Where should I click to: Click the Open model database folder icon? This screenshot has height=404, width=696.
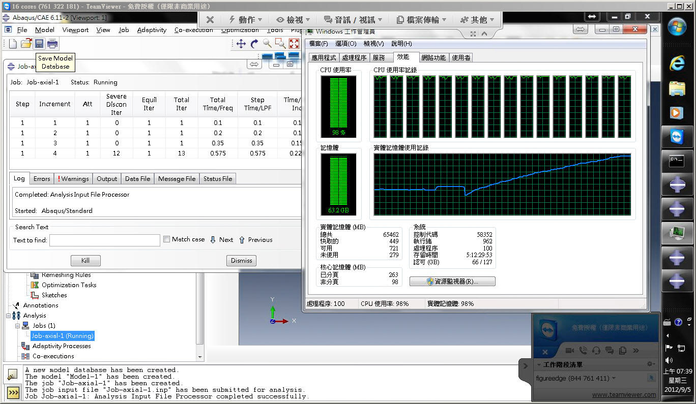tap(26, 44)
